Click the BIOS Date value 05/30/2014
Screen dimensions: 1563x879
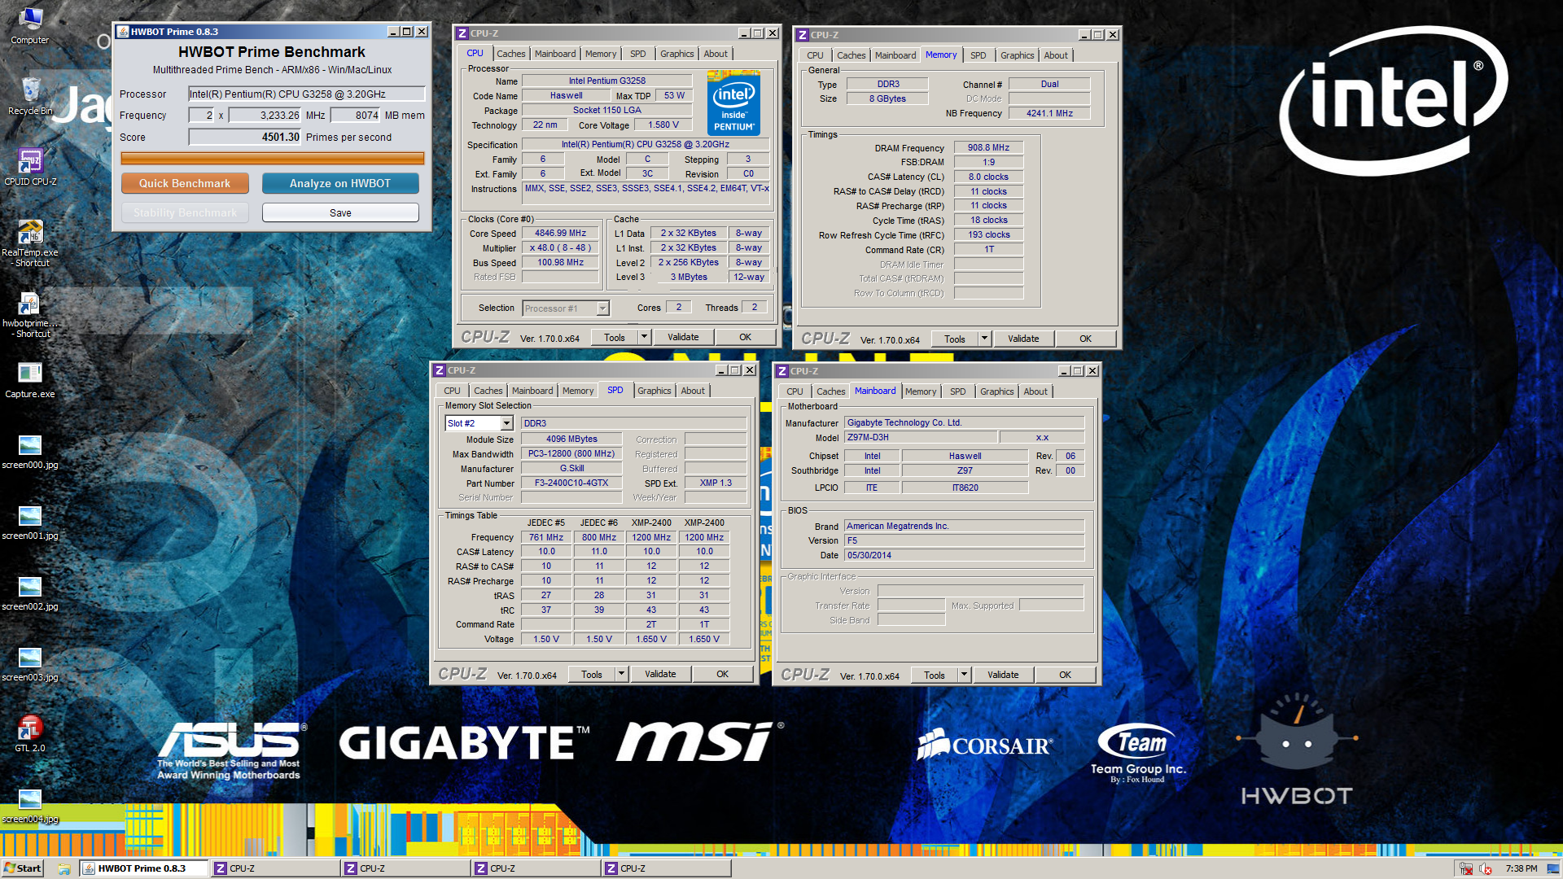(x=964, y=555)
